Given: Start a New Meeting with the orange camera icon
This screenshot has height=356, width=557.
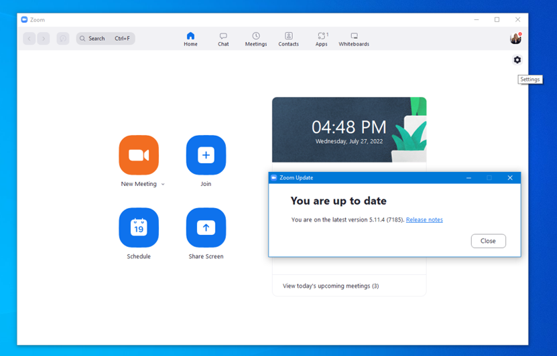Looking at the screenshot, I should [139, 155].
